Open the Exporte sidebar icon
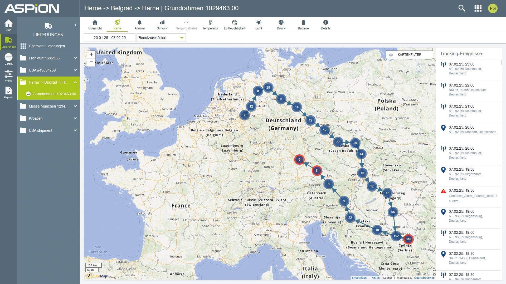506x284 pixels. 8,93
